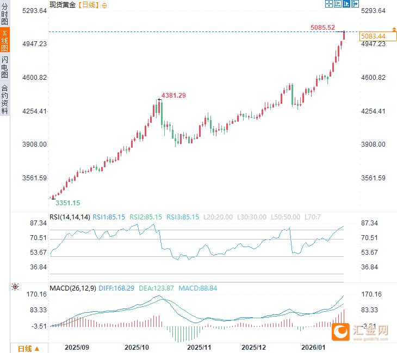Screen dimensions: 397x353
Task: Click the 现货黄金 chart title
Action: click(63, 5)
